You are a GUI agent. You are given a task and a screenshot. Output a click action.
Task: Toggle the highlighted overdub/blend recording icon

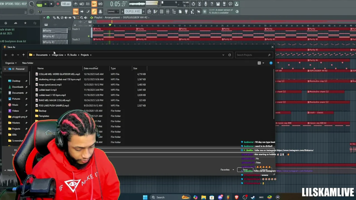click(94, 4)
